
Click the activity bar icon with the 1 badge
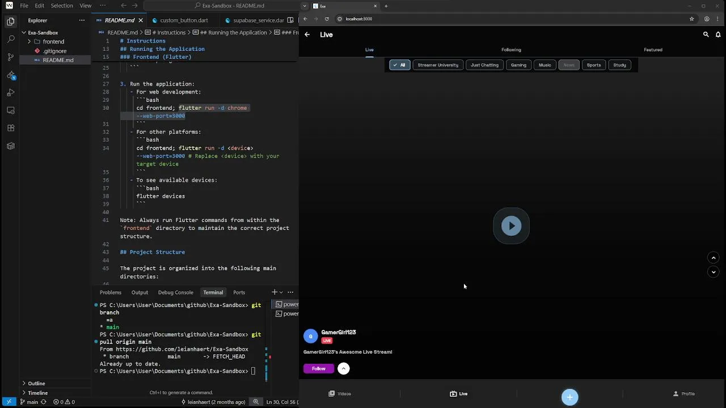[x=11, y=75]
